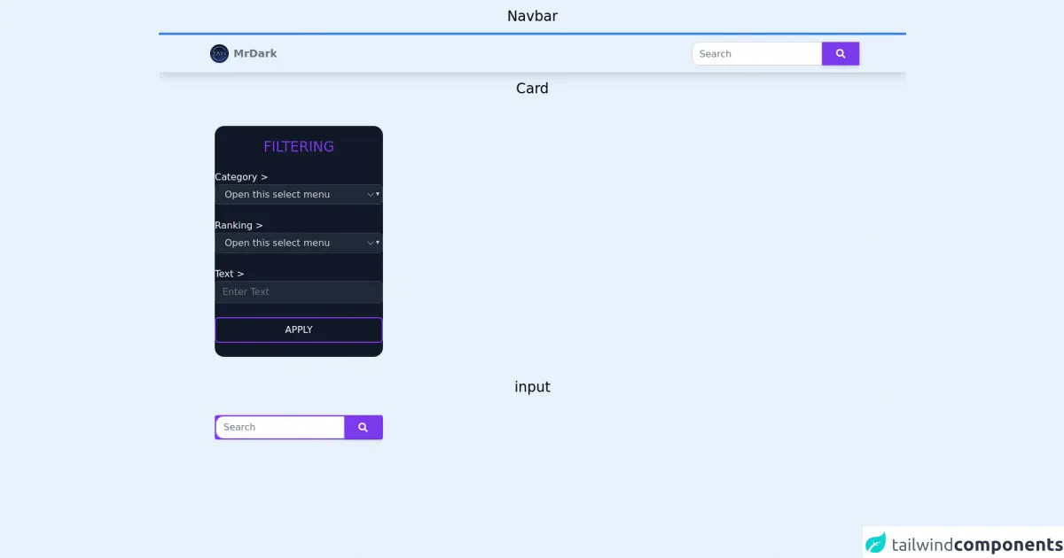Click the Navbar section heading
This screenshot has height=558, width=1064.
[532, 16]
